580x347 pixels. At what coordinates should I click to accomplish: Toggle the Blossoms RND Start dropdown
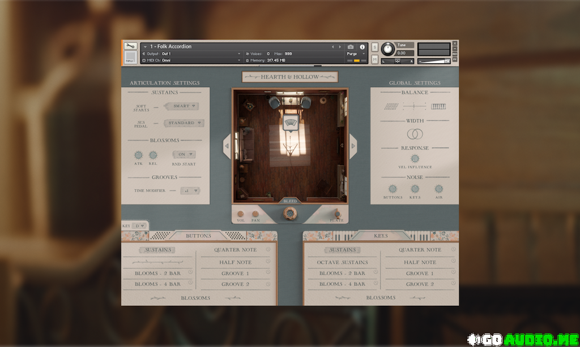pyautogui.click(x=184, y=154)
